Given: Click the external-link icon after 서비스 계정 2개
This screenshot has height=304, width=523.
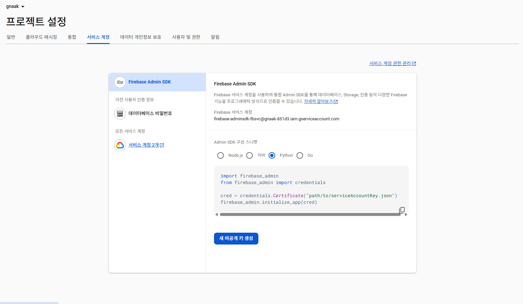Looking at the screenshot, I should 162,145.
